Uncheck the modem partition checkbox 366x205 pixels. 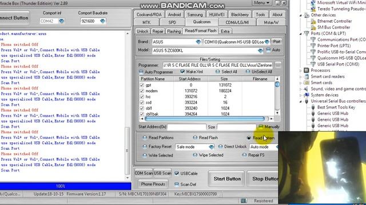(x=142, y=91)
